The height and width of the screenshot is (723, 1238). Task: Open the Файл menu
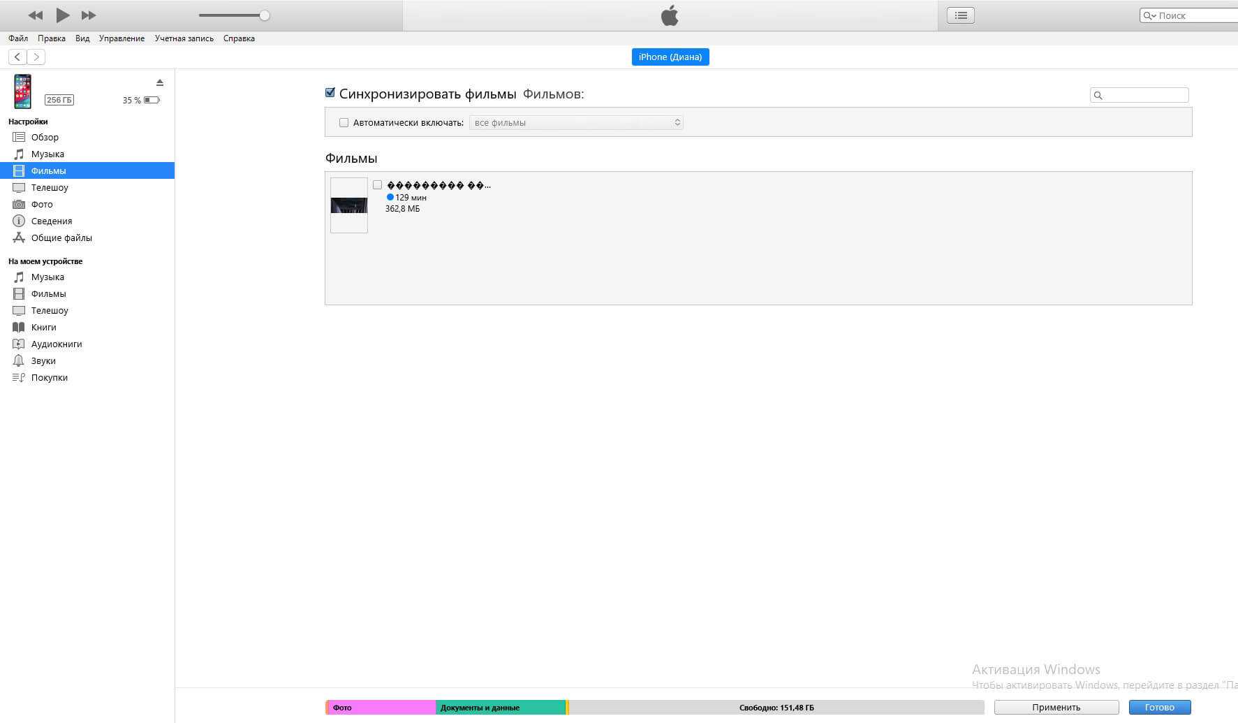coord(18,38)
